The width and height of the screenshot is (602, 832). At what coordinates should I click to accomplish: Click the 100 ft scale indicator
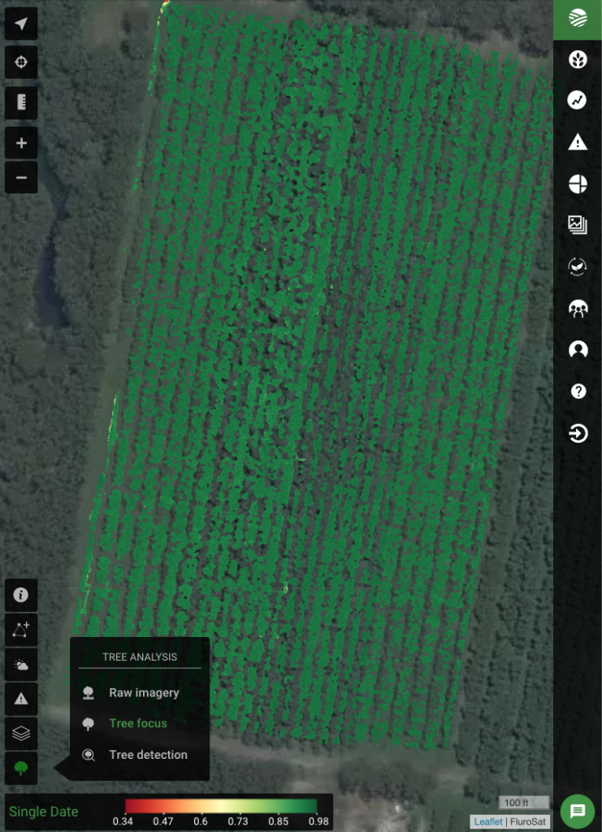(523, 802)
